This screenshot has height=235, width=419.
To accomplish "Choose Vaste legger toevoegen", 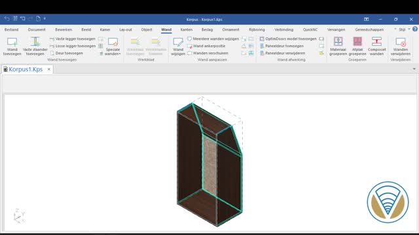I will tap(73, 39).
